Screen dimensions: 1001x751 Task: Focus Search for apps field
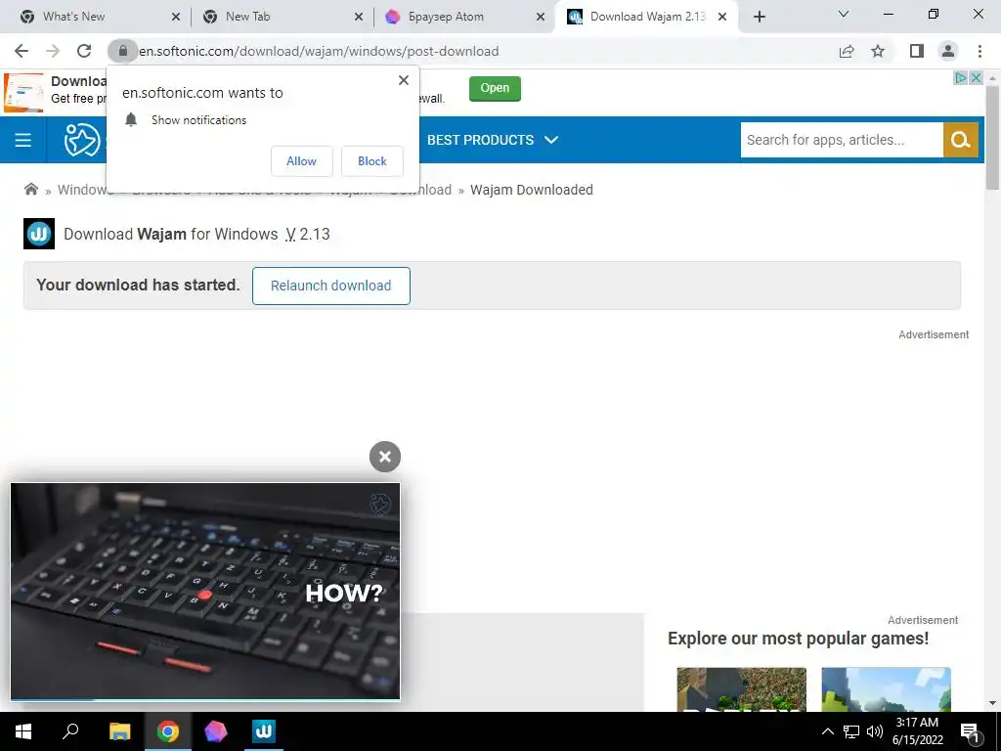click(x=842, y=140)
